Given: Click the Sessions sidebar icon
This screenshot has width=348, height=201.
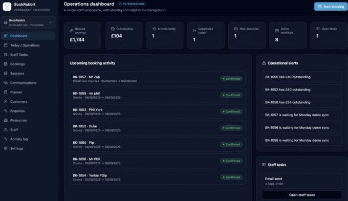Looking at the screenshot, I should (6, 74).
